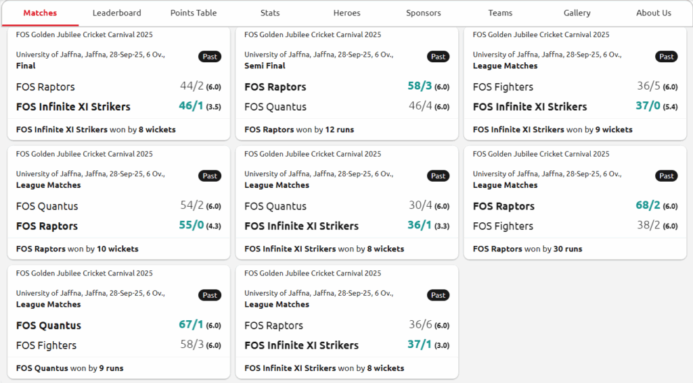The height and width of the screenshot is (383, 693).
Task: Open match FOS Raptors won by 10 wickets
Action: pyautogui.click(x=77, y=249)
